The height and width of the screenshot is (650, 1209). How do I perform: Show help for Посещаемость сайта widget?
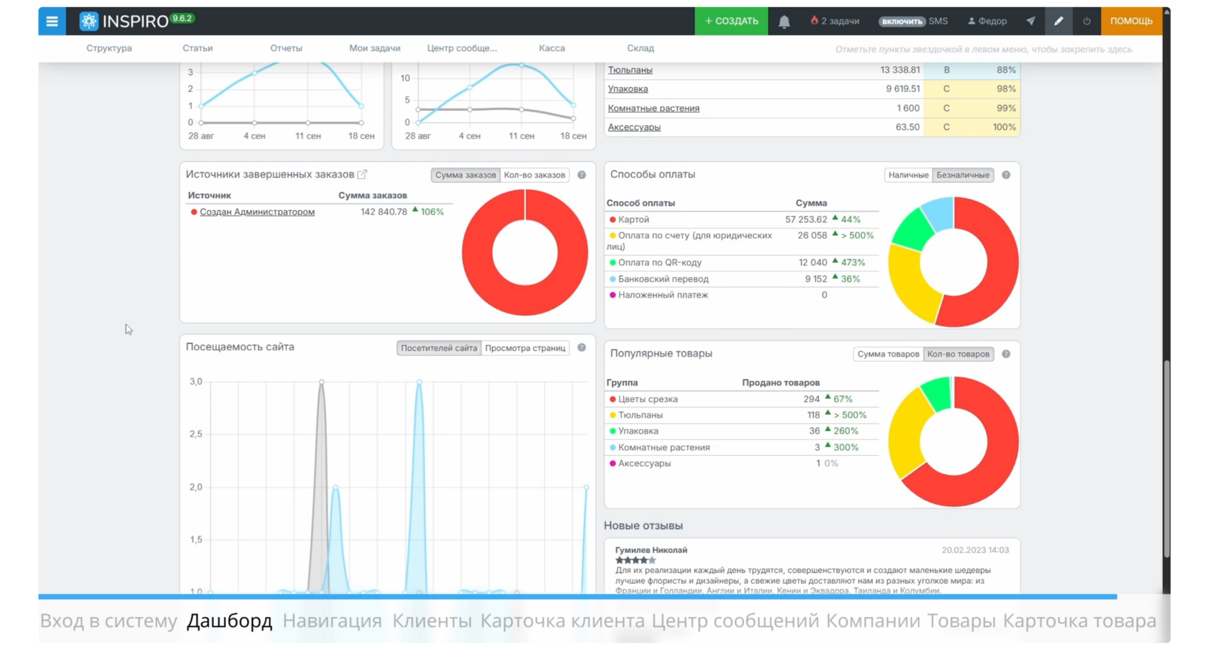tap(581, 348)
